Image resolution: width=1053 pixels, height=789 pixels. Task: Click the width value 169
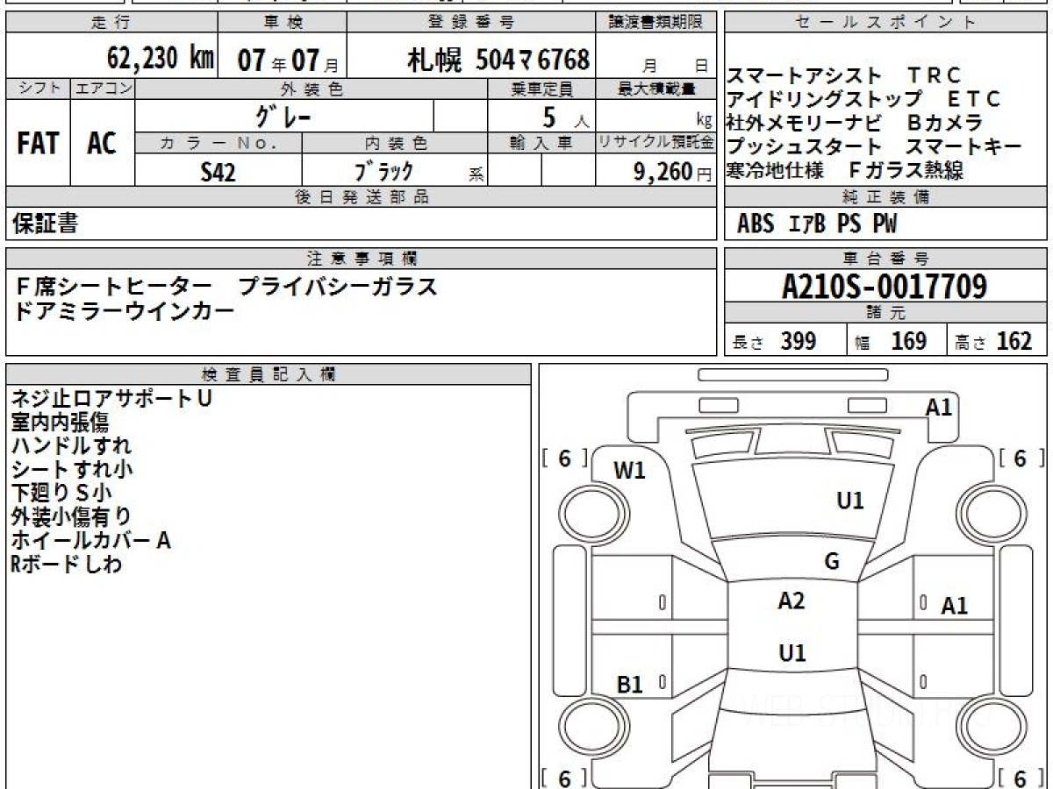point(909,341)
